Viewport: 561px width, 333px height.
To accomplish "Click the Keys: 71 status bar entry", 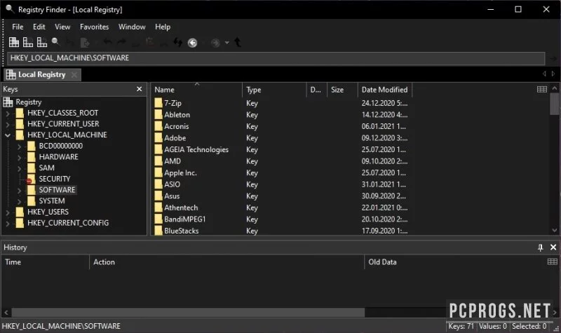I will point(461,326).
